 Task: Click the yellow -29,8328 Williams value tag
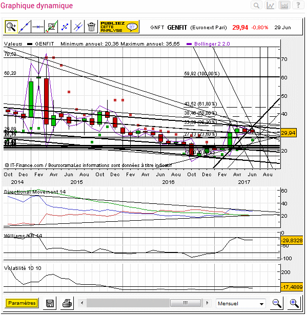coord(292,240)
